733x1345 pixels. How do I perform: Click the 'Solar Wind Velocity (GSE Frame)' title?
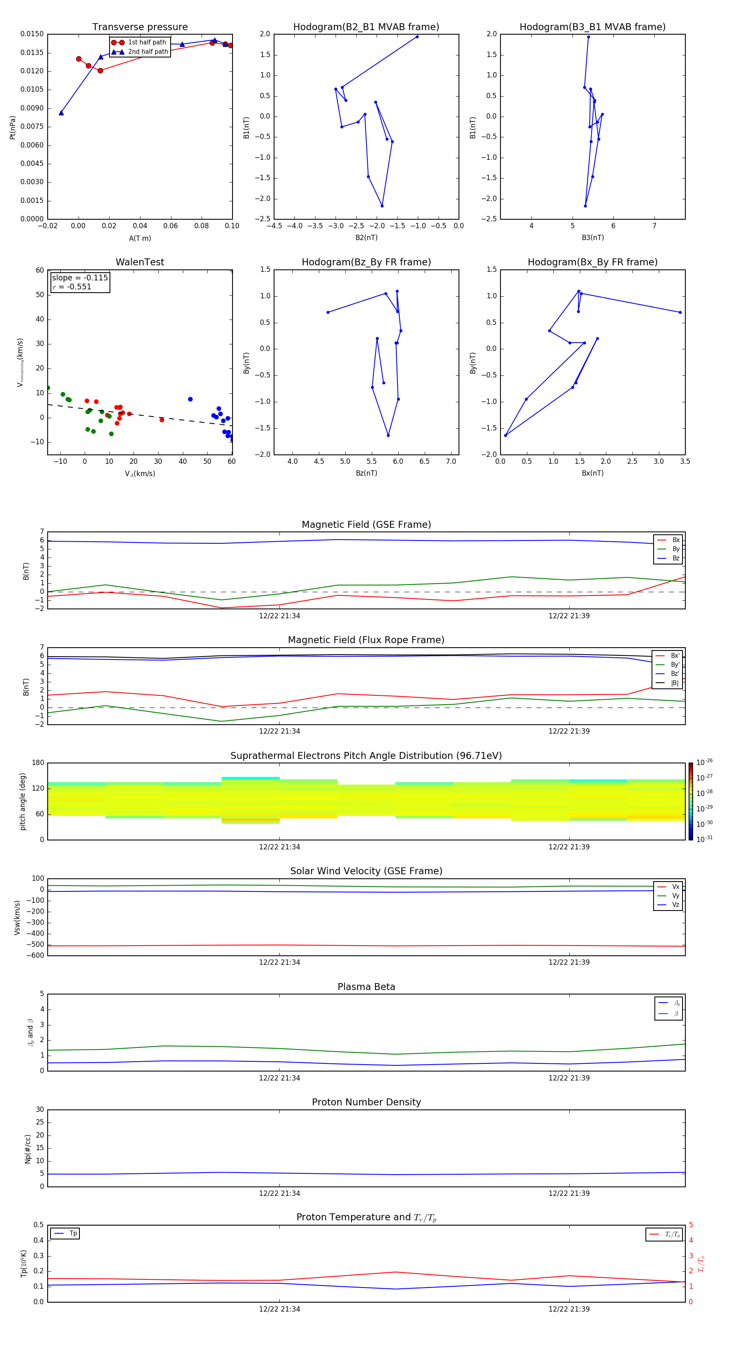pos(366,871)
